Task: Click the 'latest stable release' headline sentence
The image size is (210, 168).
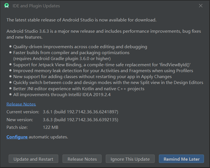Action: click(81, 20)
